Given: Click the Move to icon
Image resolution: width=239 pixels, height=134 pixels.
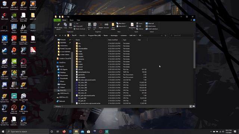Looking at the screenshot, I should pyautogui.click(x=90, y=26).
